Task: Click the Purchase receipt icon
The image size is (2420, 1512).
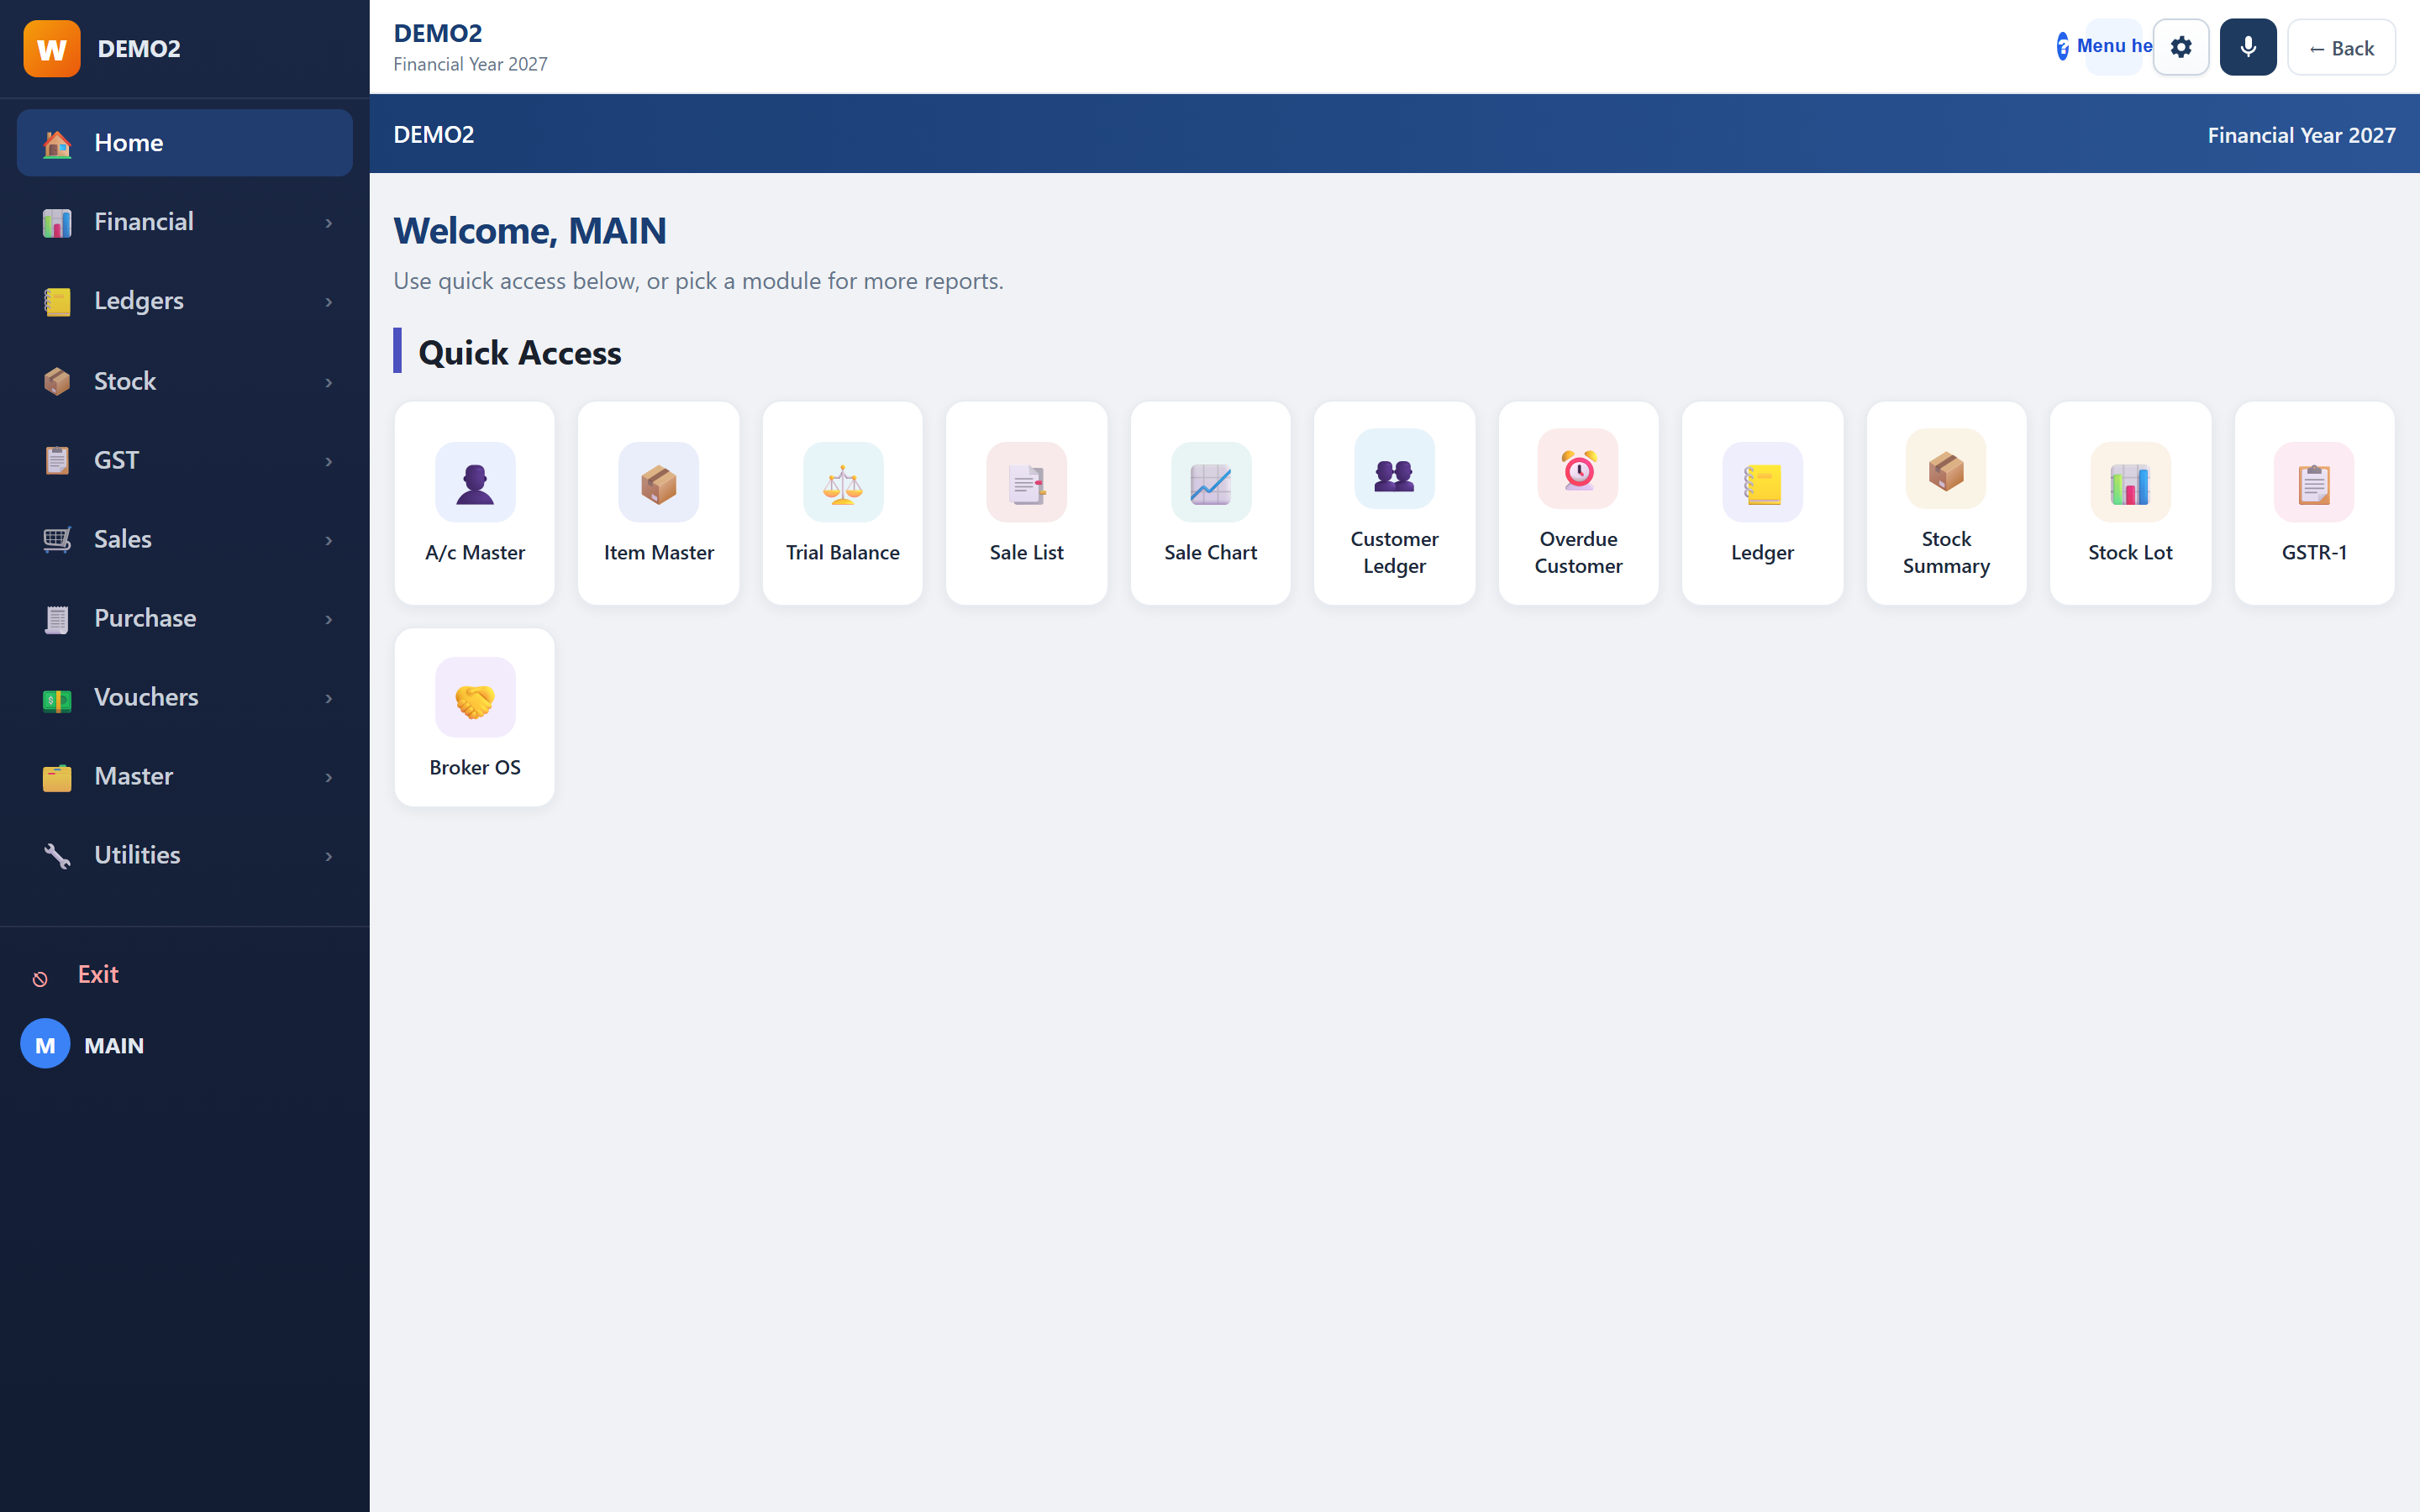Action: point(57,619)
